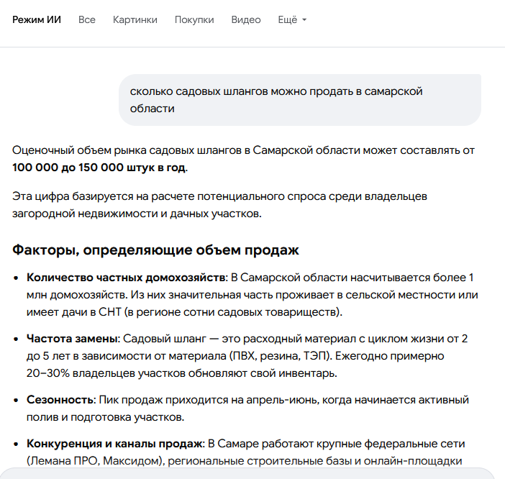Click bold term "Количество частных домохозяйств"

[x=127, y=277]
